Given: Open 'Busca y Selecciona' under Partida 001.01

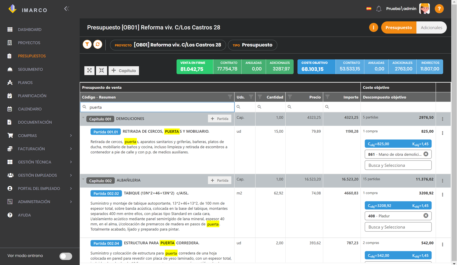Looking at the screenshot, I should click(398, 165).
